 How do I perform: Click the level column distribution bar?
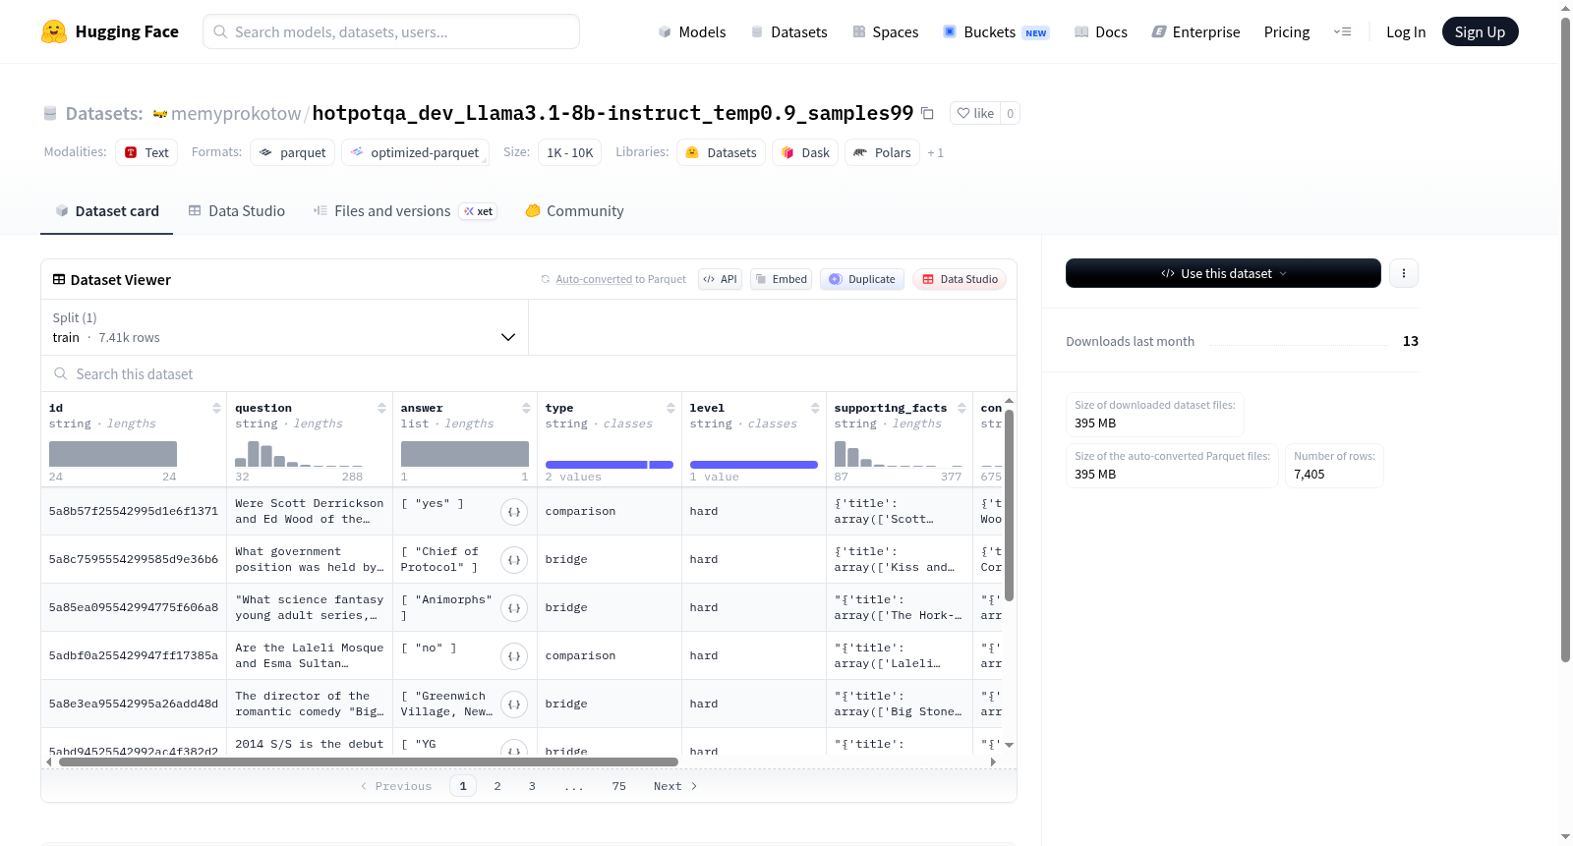click(x=754, y=465)
